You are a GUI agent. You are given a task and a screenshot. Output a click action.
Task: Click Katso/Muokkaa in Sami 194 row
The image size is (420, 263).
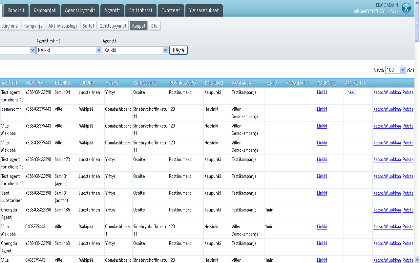[387, 92]
